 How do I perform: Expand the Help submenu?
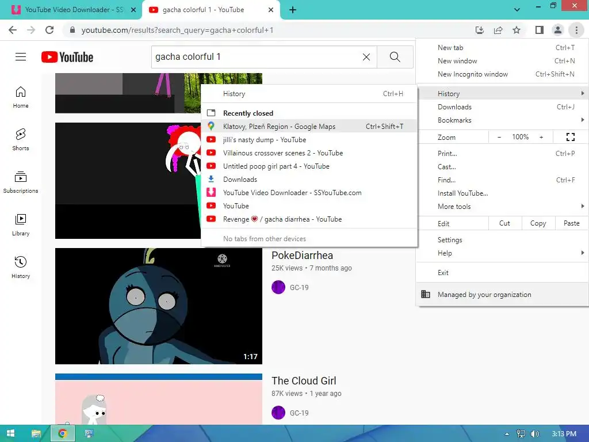pyautogui.click(x=503, y=253)
